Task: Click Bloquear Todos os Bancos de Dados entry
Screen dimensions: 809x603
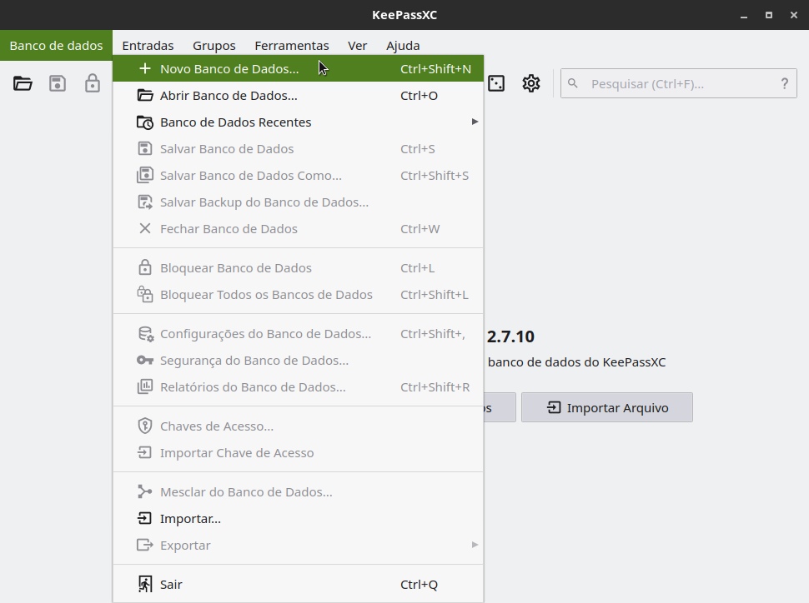Action: tap(299, 294)
